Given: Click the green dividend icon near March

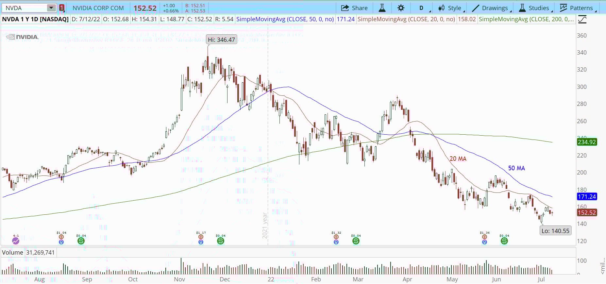Looking at the screenshot, I should click(x=356, y=241).
